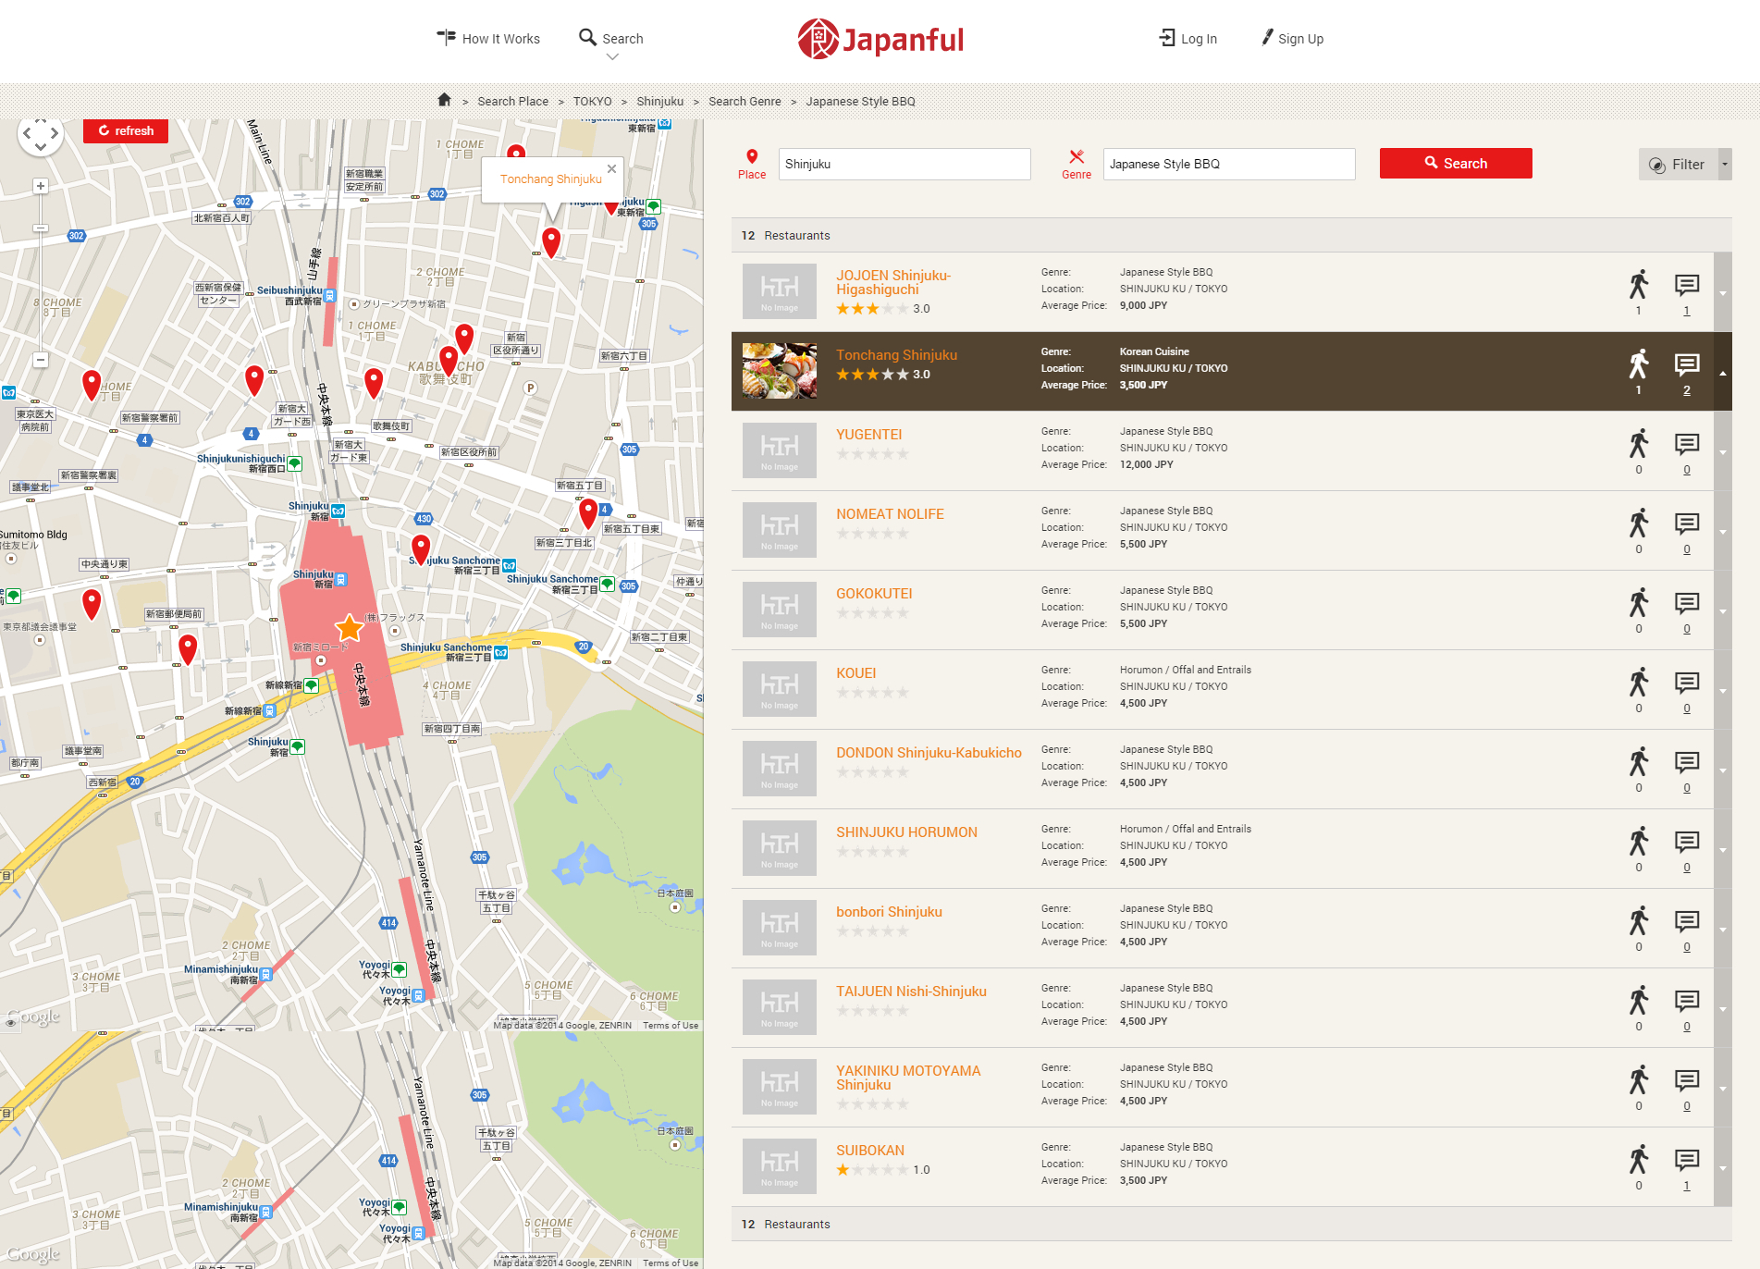The image size is (1760, 1269).
Task: Open JOJOEN Shinjuku-Higashiguchi restaurant
Action: click(x=893, y=282)
